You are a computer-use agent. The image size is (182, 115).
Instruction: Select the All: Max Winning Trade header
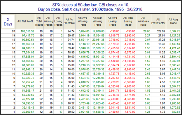98,21
